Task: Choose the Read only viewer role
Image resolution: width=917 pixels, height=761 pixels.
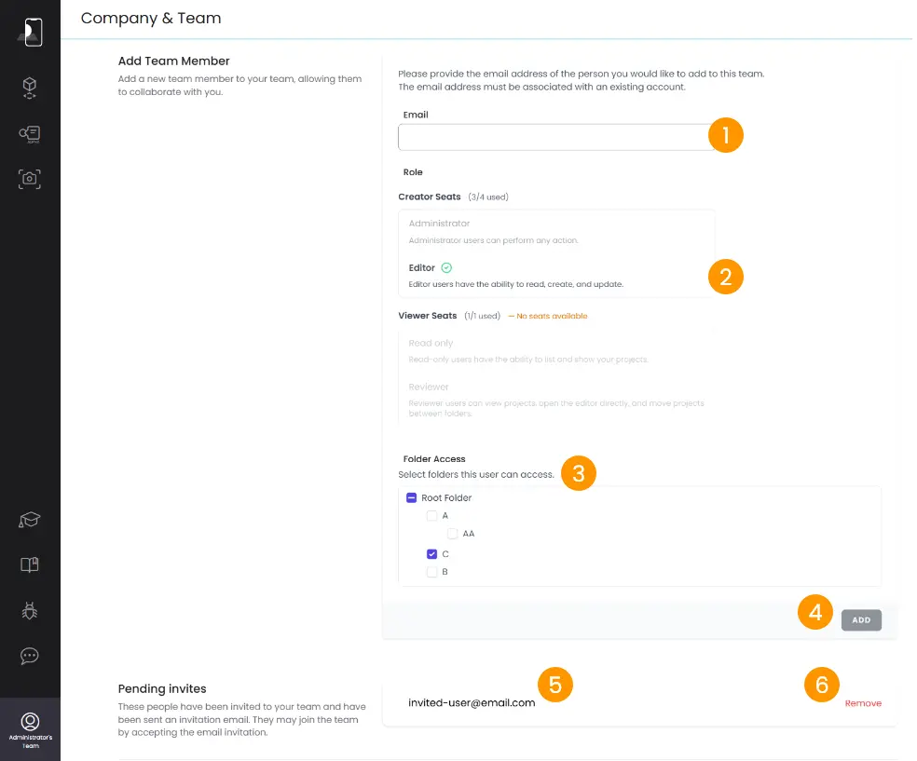Action: pyautogui.click(x=431, y=344)
